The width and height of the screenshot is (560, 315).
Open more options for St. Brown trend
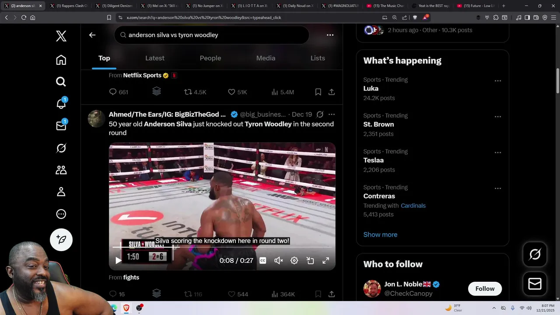tap(497, 116)
